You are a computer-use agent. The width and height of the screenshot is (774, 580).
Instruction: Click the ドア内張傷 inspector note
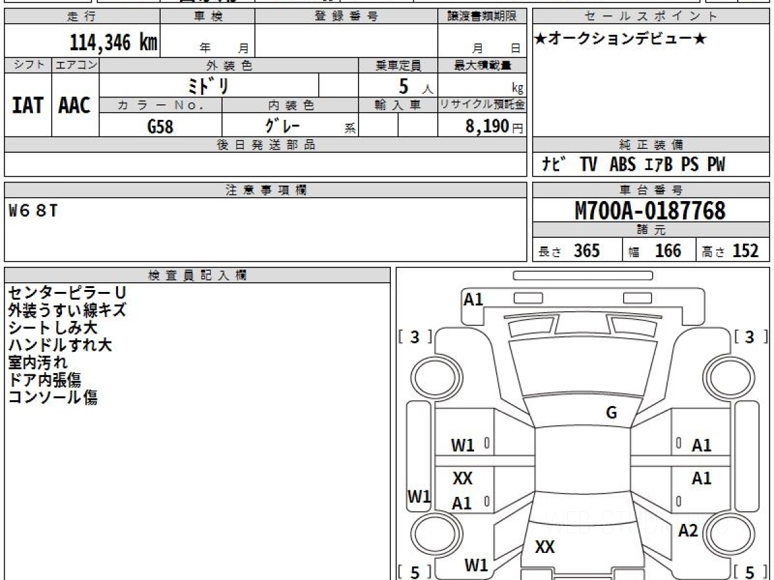point(45,380)
